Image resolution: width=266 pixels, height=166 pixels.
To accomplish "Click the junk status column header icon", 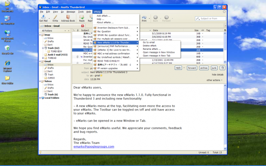I will [x=203, y=30].
